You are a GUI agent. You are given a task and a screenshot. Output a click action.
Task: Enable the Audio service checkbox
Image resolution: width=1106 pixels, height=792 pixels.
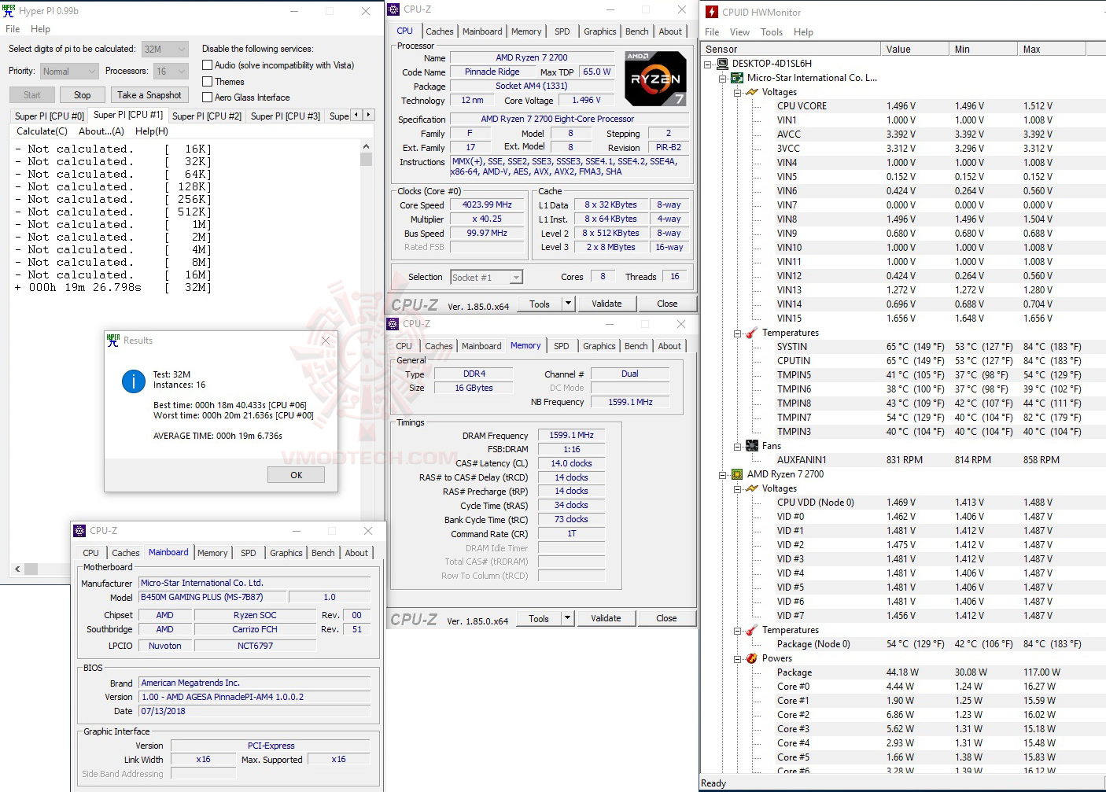point(208,65)
